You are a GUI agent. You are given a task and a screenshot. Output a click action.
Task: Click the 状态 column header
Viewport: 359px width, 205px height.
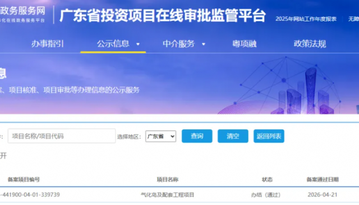[x=267, y=179]
